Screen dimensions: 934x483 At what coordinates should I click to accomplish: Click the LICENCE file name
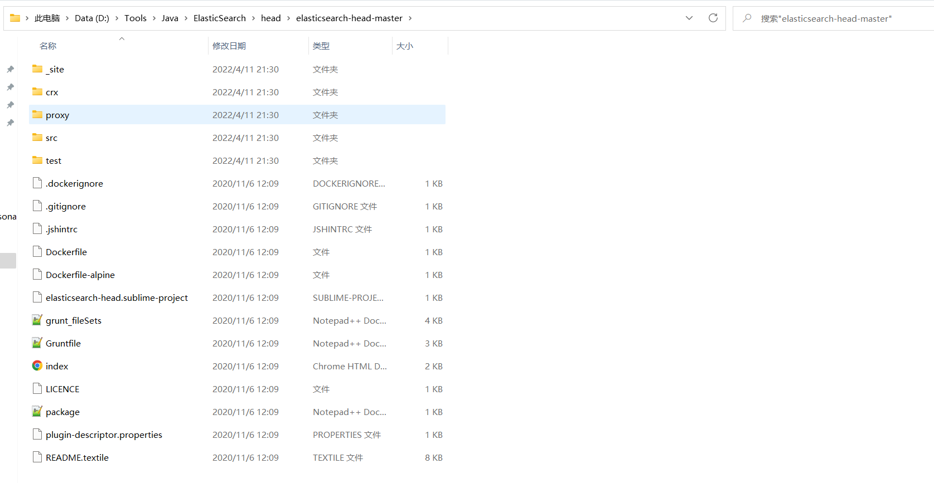pos(62,389)
